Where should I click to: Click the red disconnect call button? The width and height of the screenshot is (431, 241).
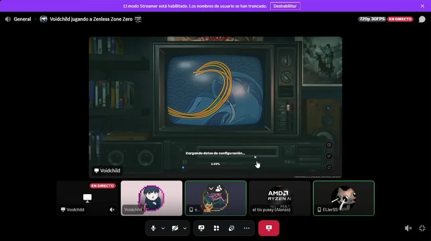(269, 228)
